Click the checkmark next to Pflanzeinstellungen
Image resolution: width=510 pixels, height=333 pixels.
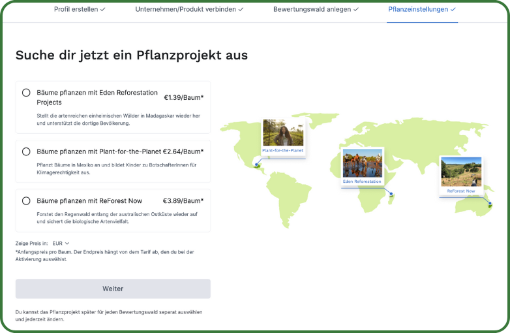tap(453, 10)
